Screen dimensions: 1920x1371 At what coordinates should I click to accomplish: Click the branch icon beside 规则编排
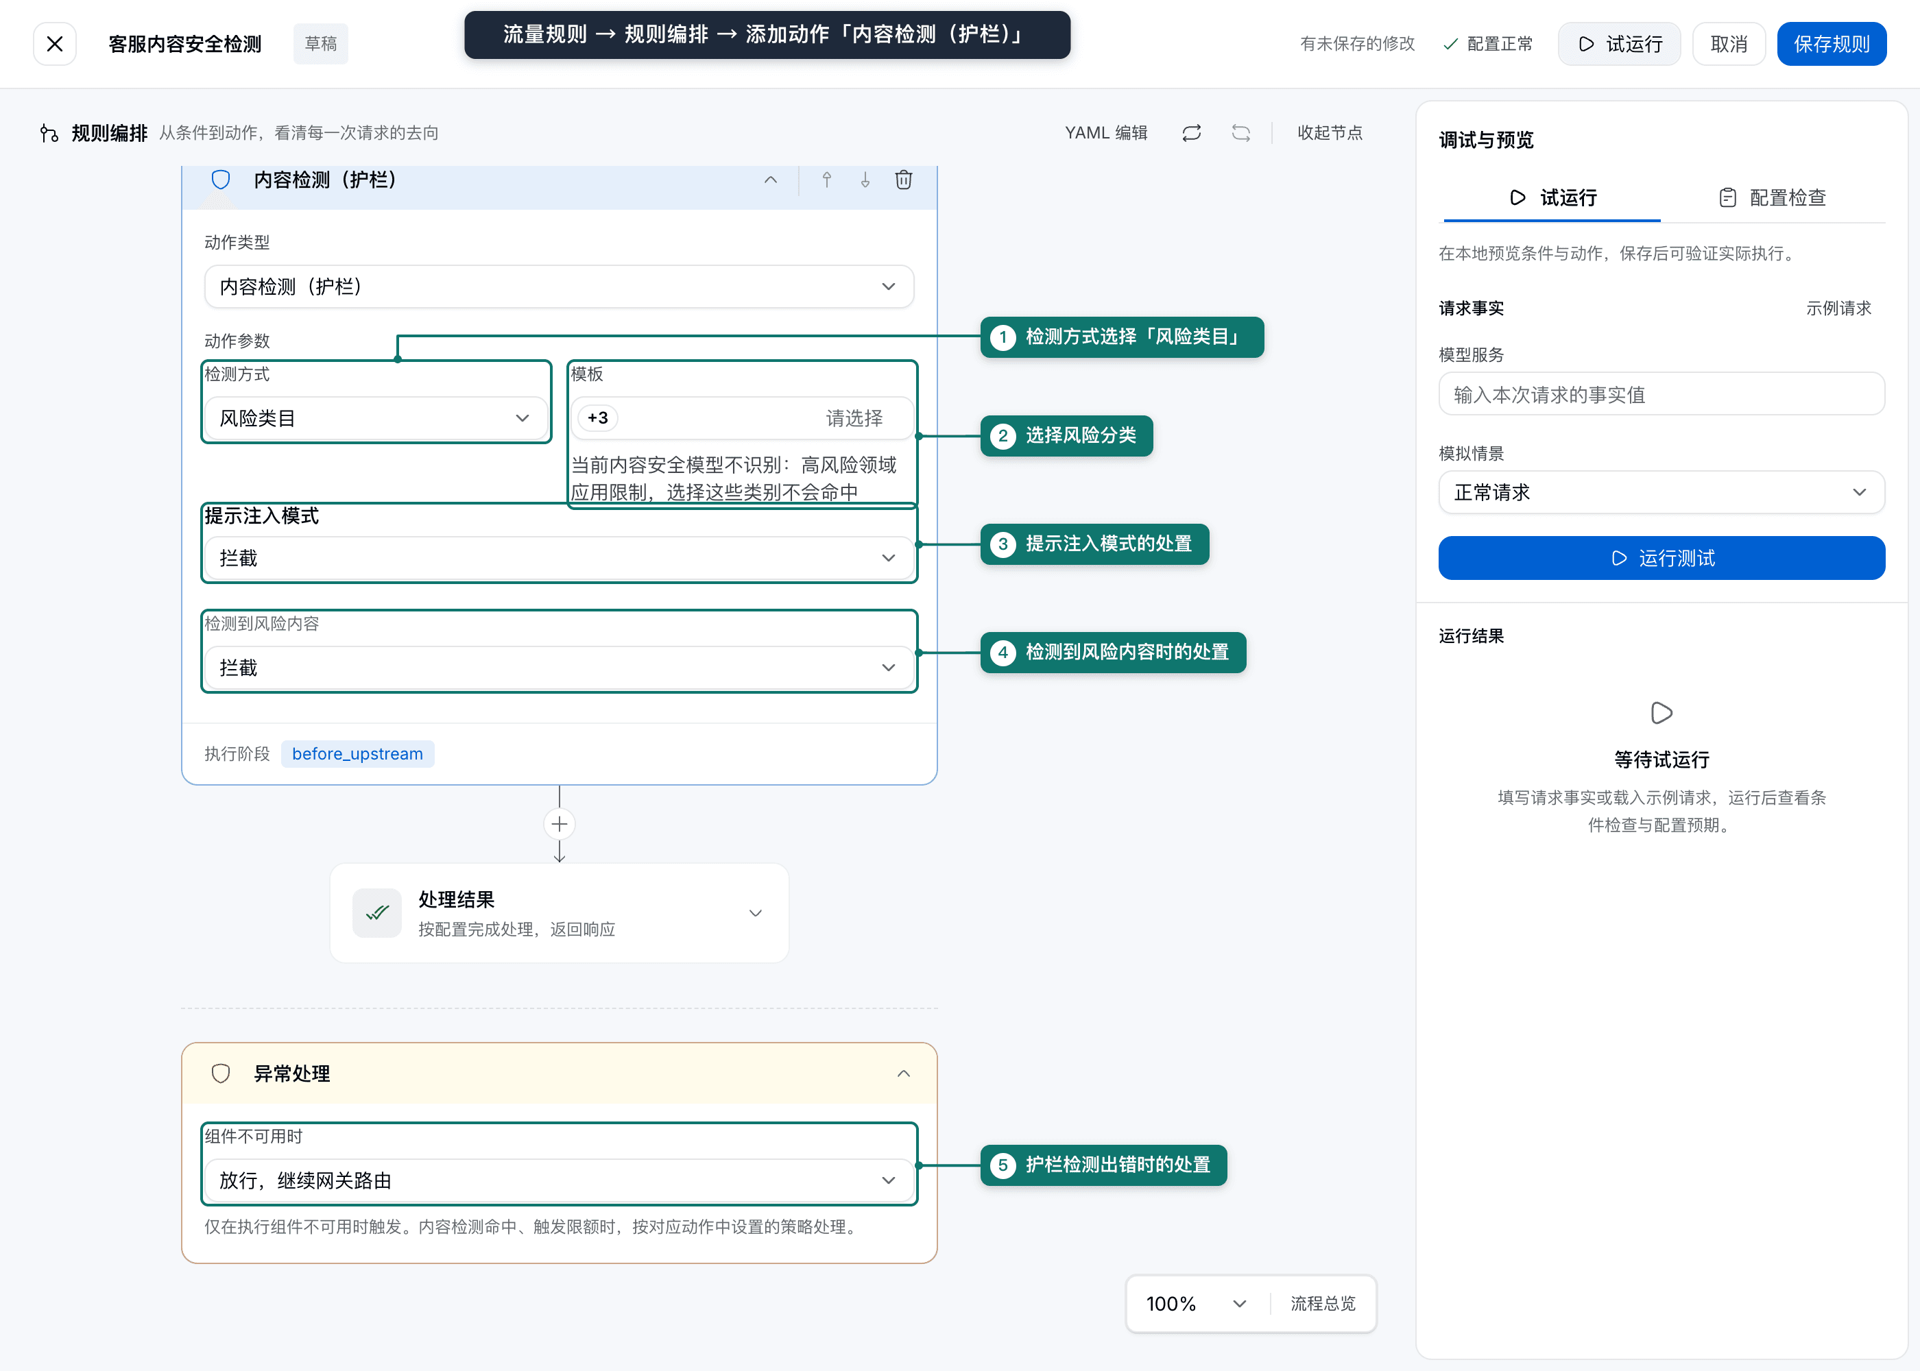click(x=49, y=132)
